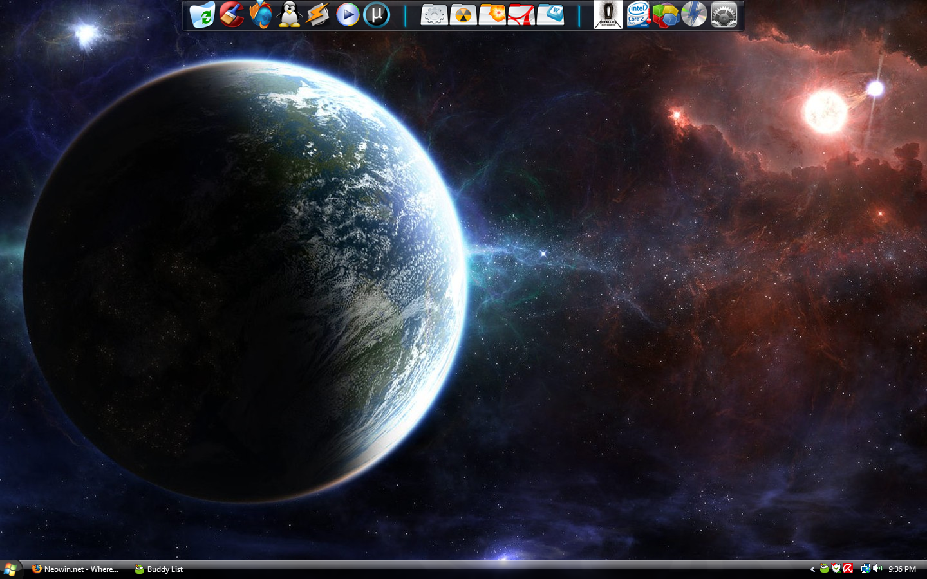Launch Winamp from the dock
Image resolution: width=927 pixels, height=579 pixels.
pos(318,15)
